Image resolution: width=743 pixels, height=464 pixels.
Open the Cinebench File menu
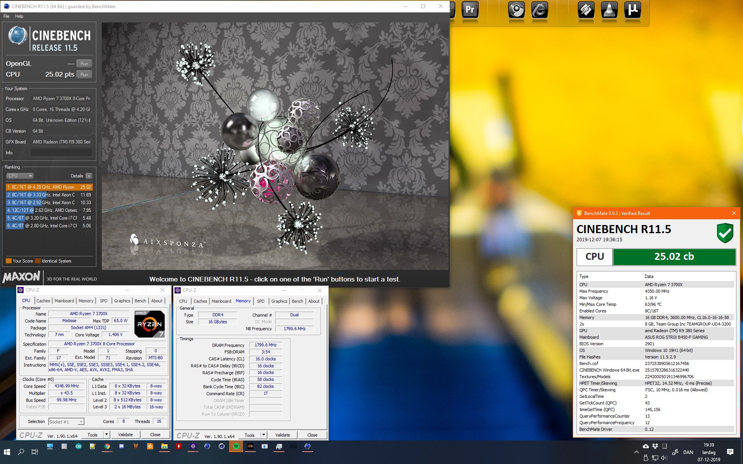coord(7,16)
